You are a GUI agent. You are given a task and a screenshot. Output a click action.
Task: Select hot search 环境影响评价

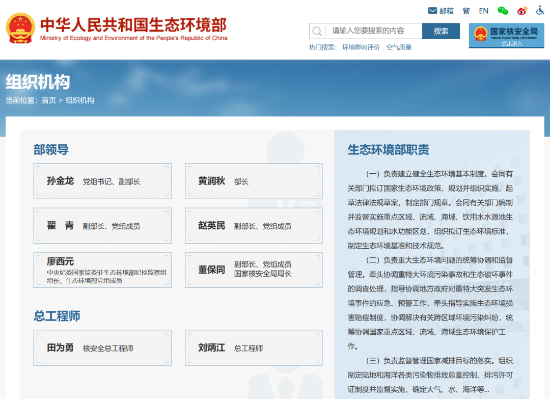click(x=361, y=47)
